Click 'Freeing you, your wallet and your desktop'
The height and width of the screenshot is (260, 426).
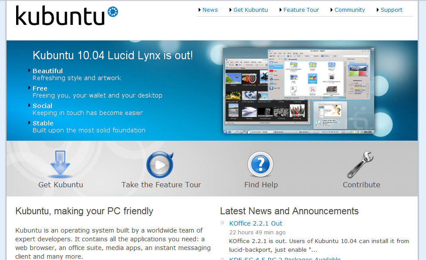click(x=98, y=95)
